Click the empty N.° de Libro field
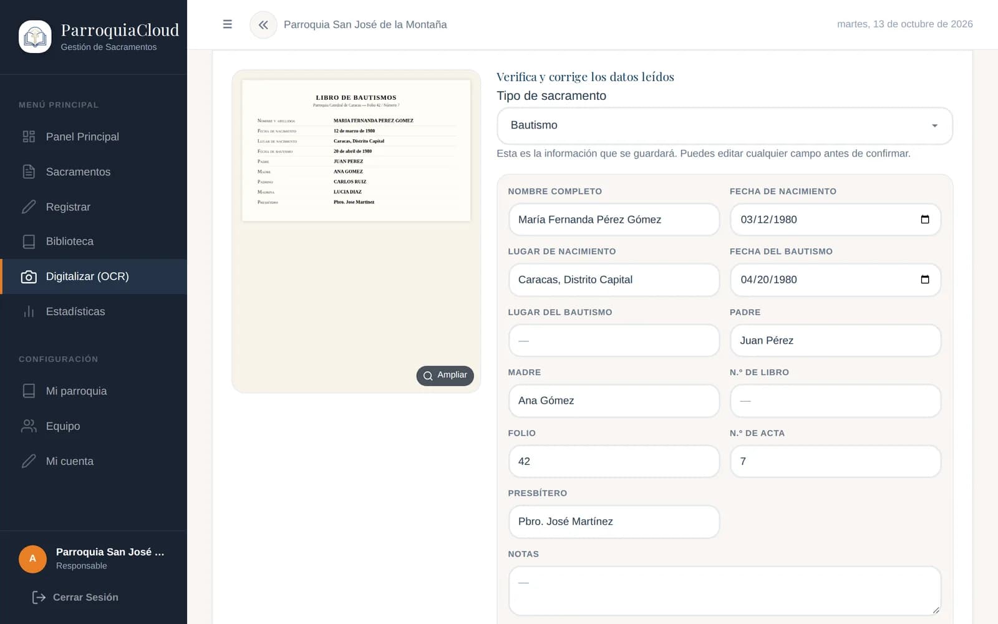Screen dimensions: 998x624 (836, 401)
